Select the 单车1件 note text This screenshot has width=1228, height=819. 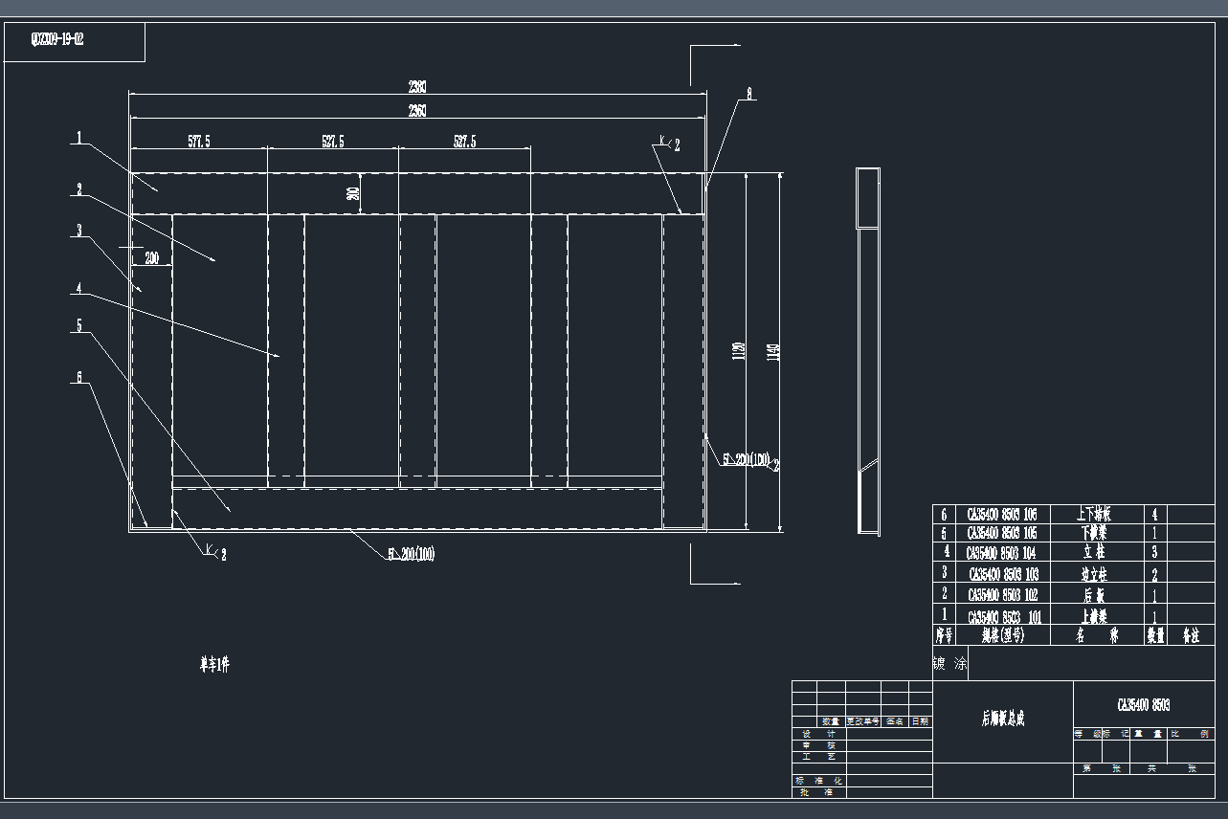coord(214,665)
